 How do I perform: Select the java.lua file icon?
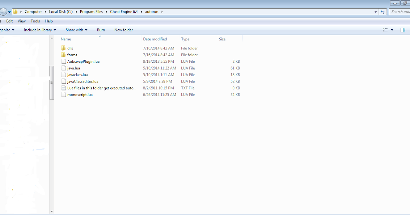tap(63, 68)
